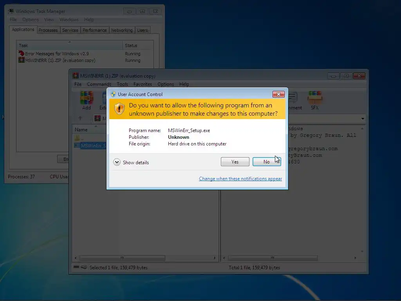This screenshot has width=401, height=301.
Task: Click 'Hard drive on this computer' text
Action: point(197,144)
